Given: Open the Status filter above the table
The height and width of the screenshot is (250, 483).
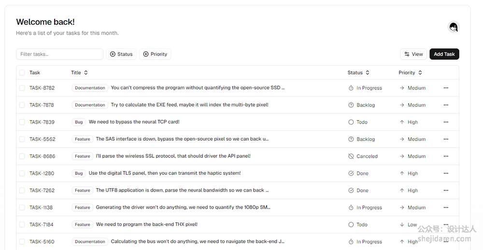Looking at the screenshot, I should (121, 54).
